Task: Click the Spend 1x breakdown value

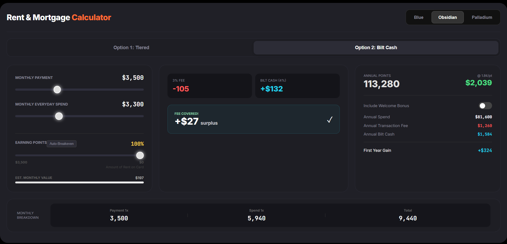Action: [256, 218]
